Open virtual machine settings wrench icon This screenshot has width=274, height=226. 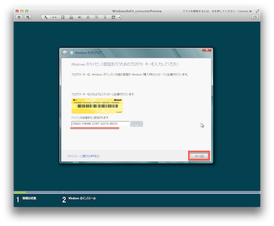[45, 17]
